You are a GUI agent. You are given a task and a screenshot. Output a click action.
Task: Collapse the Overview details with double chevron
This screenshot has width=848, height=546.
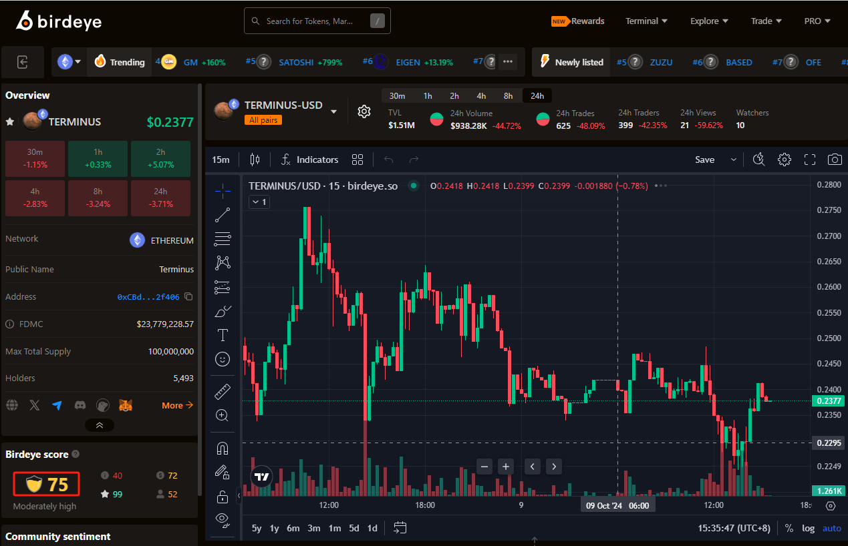100,425
